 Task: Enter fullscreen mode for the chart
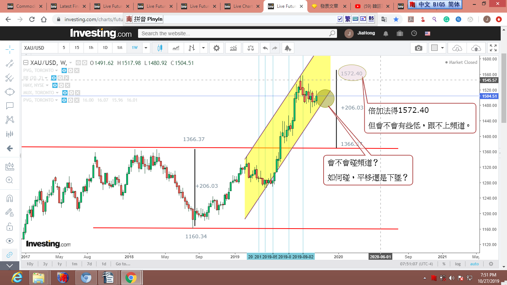(493, 48)
